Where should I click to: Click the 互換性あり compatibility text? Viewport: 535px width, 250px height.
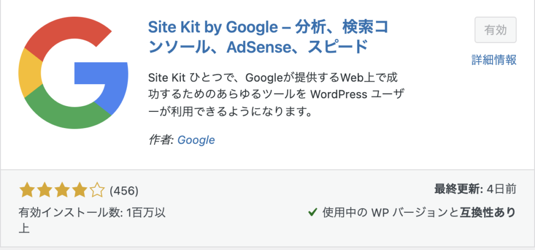point(487,212)
